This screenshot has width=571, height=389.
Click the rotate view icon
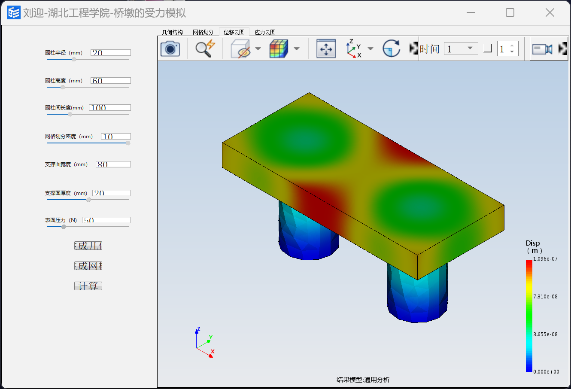tap(391, 49)
